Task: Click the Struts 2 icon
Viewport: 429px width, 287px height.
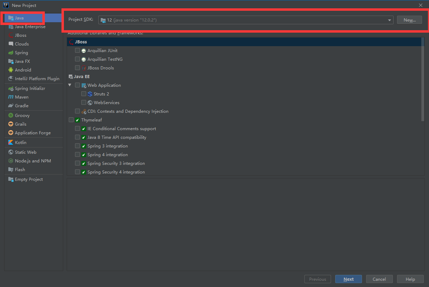Action: pos(90,94)
